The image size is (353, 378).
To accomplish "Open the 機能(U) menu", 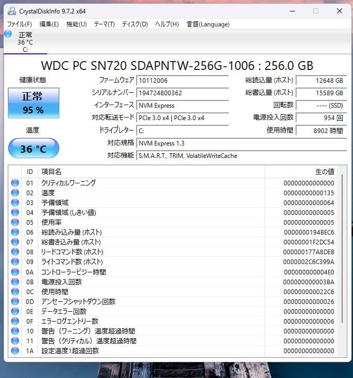I will pos(77,24).
